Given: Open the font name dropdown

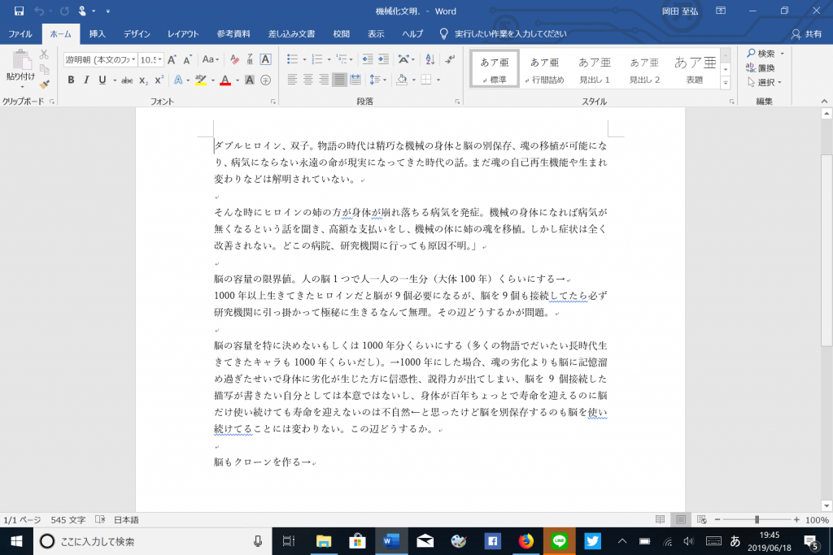Looking at the screenshot, I should 134,59.
